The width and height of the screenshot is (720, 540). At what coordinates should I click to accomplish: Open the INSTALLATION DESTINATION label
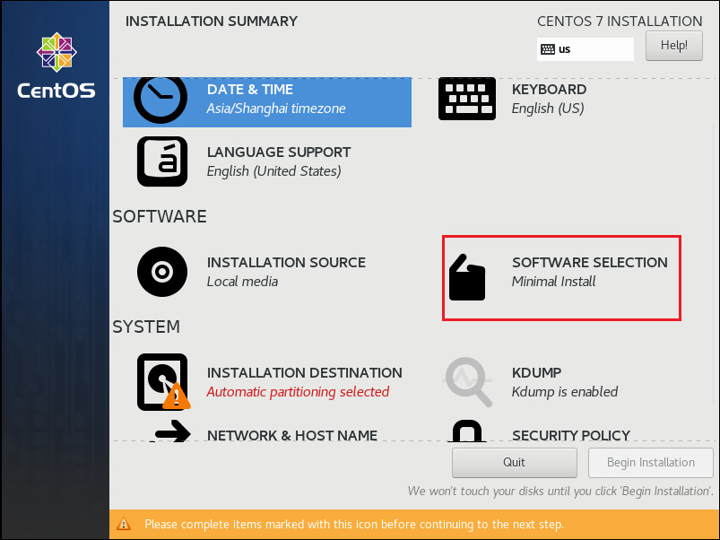coord(305,372)
